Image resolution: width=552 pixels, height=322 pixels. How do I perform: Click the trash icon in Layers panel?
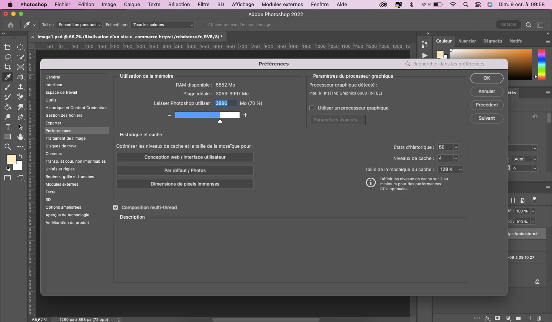pos(539,318)
